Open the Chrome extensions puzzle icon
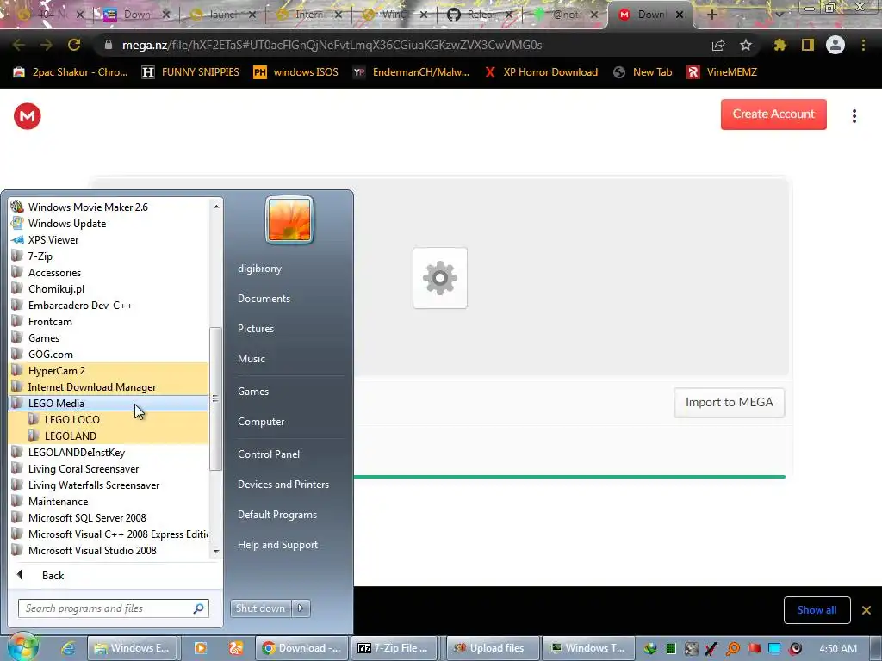Viewport: 882px width, 661px height. 780,45
